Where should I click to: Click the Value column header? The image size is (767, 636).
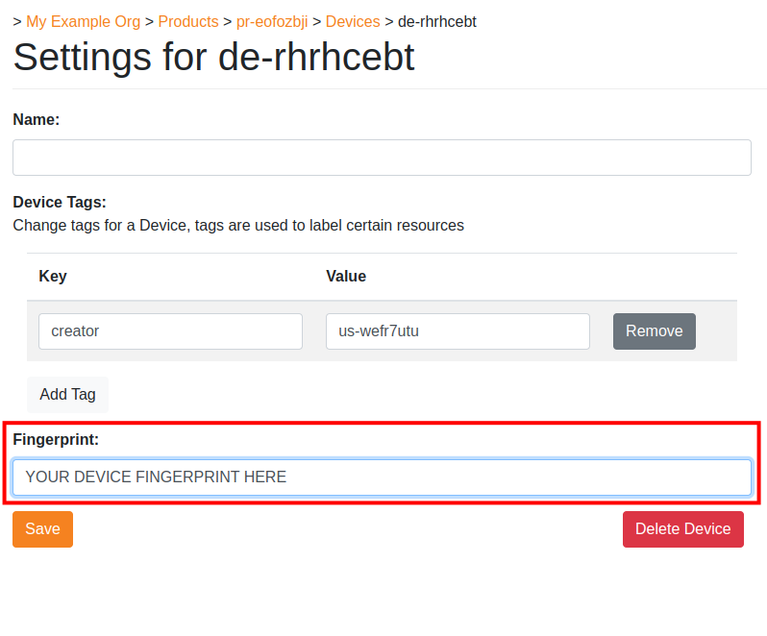point(346,277)
